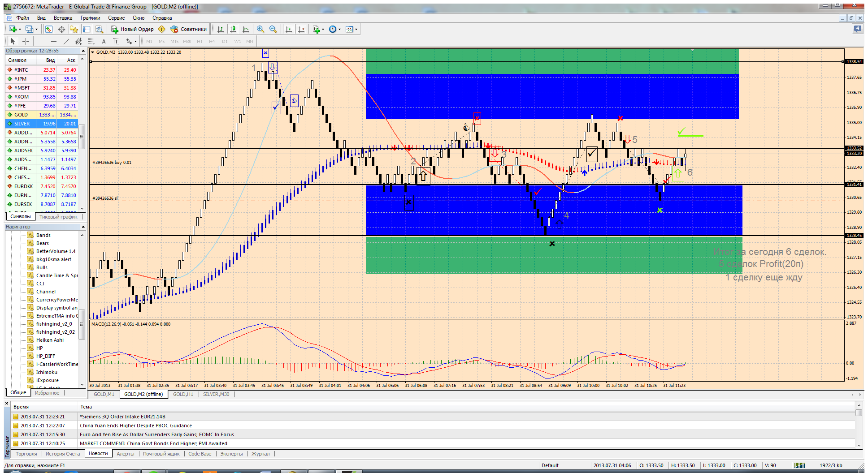Close the Обзор рынка panel

[83, 51]
